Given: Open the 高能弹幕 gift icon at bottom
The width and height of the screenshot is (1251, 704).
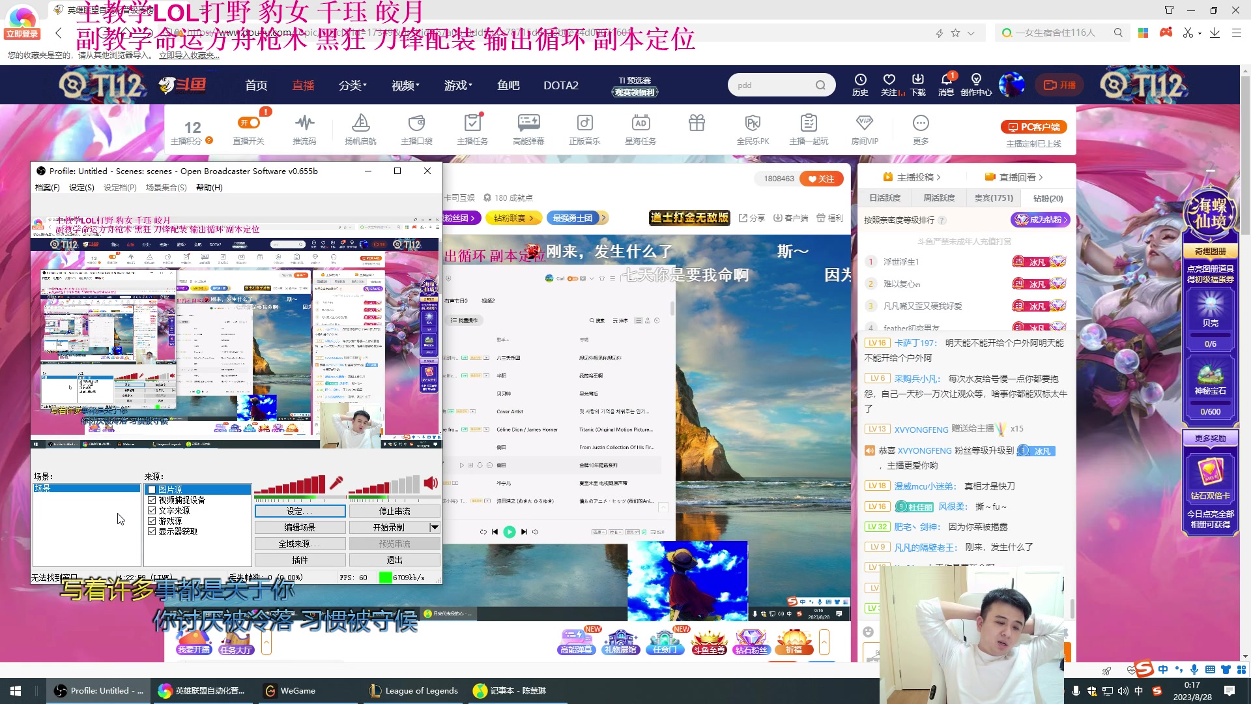Looking at the screenshot, I should tap(577, 641).
